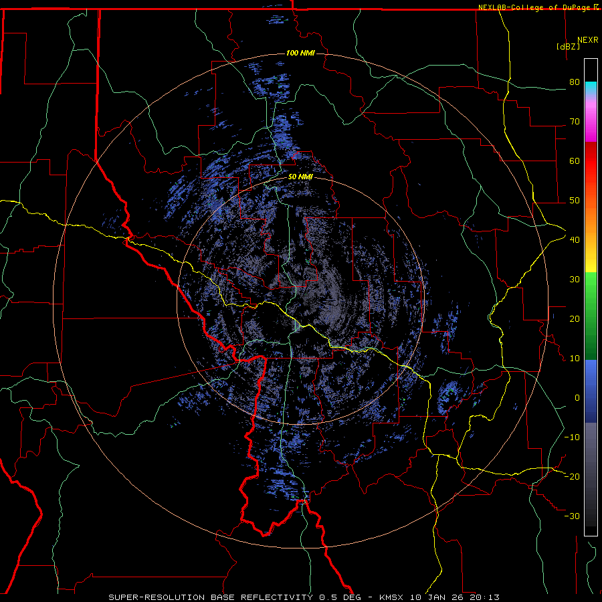Click the 50 NMI range ring label
Screen dimensions: 602x602
pyautogui.click(x=300, y=177)
